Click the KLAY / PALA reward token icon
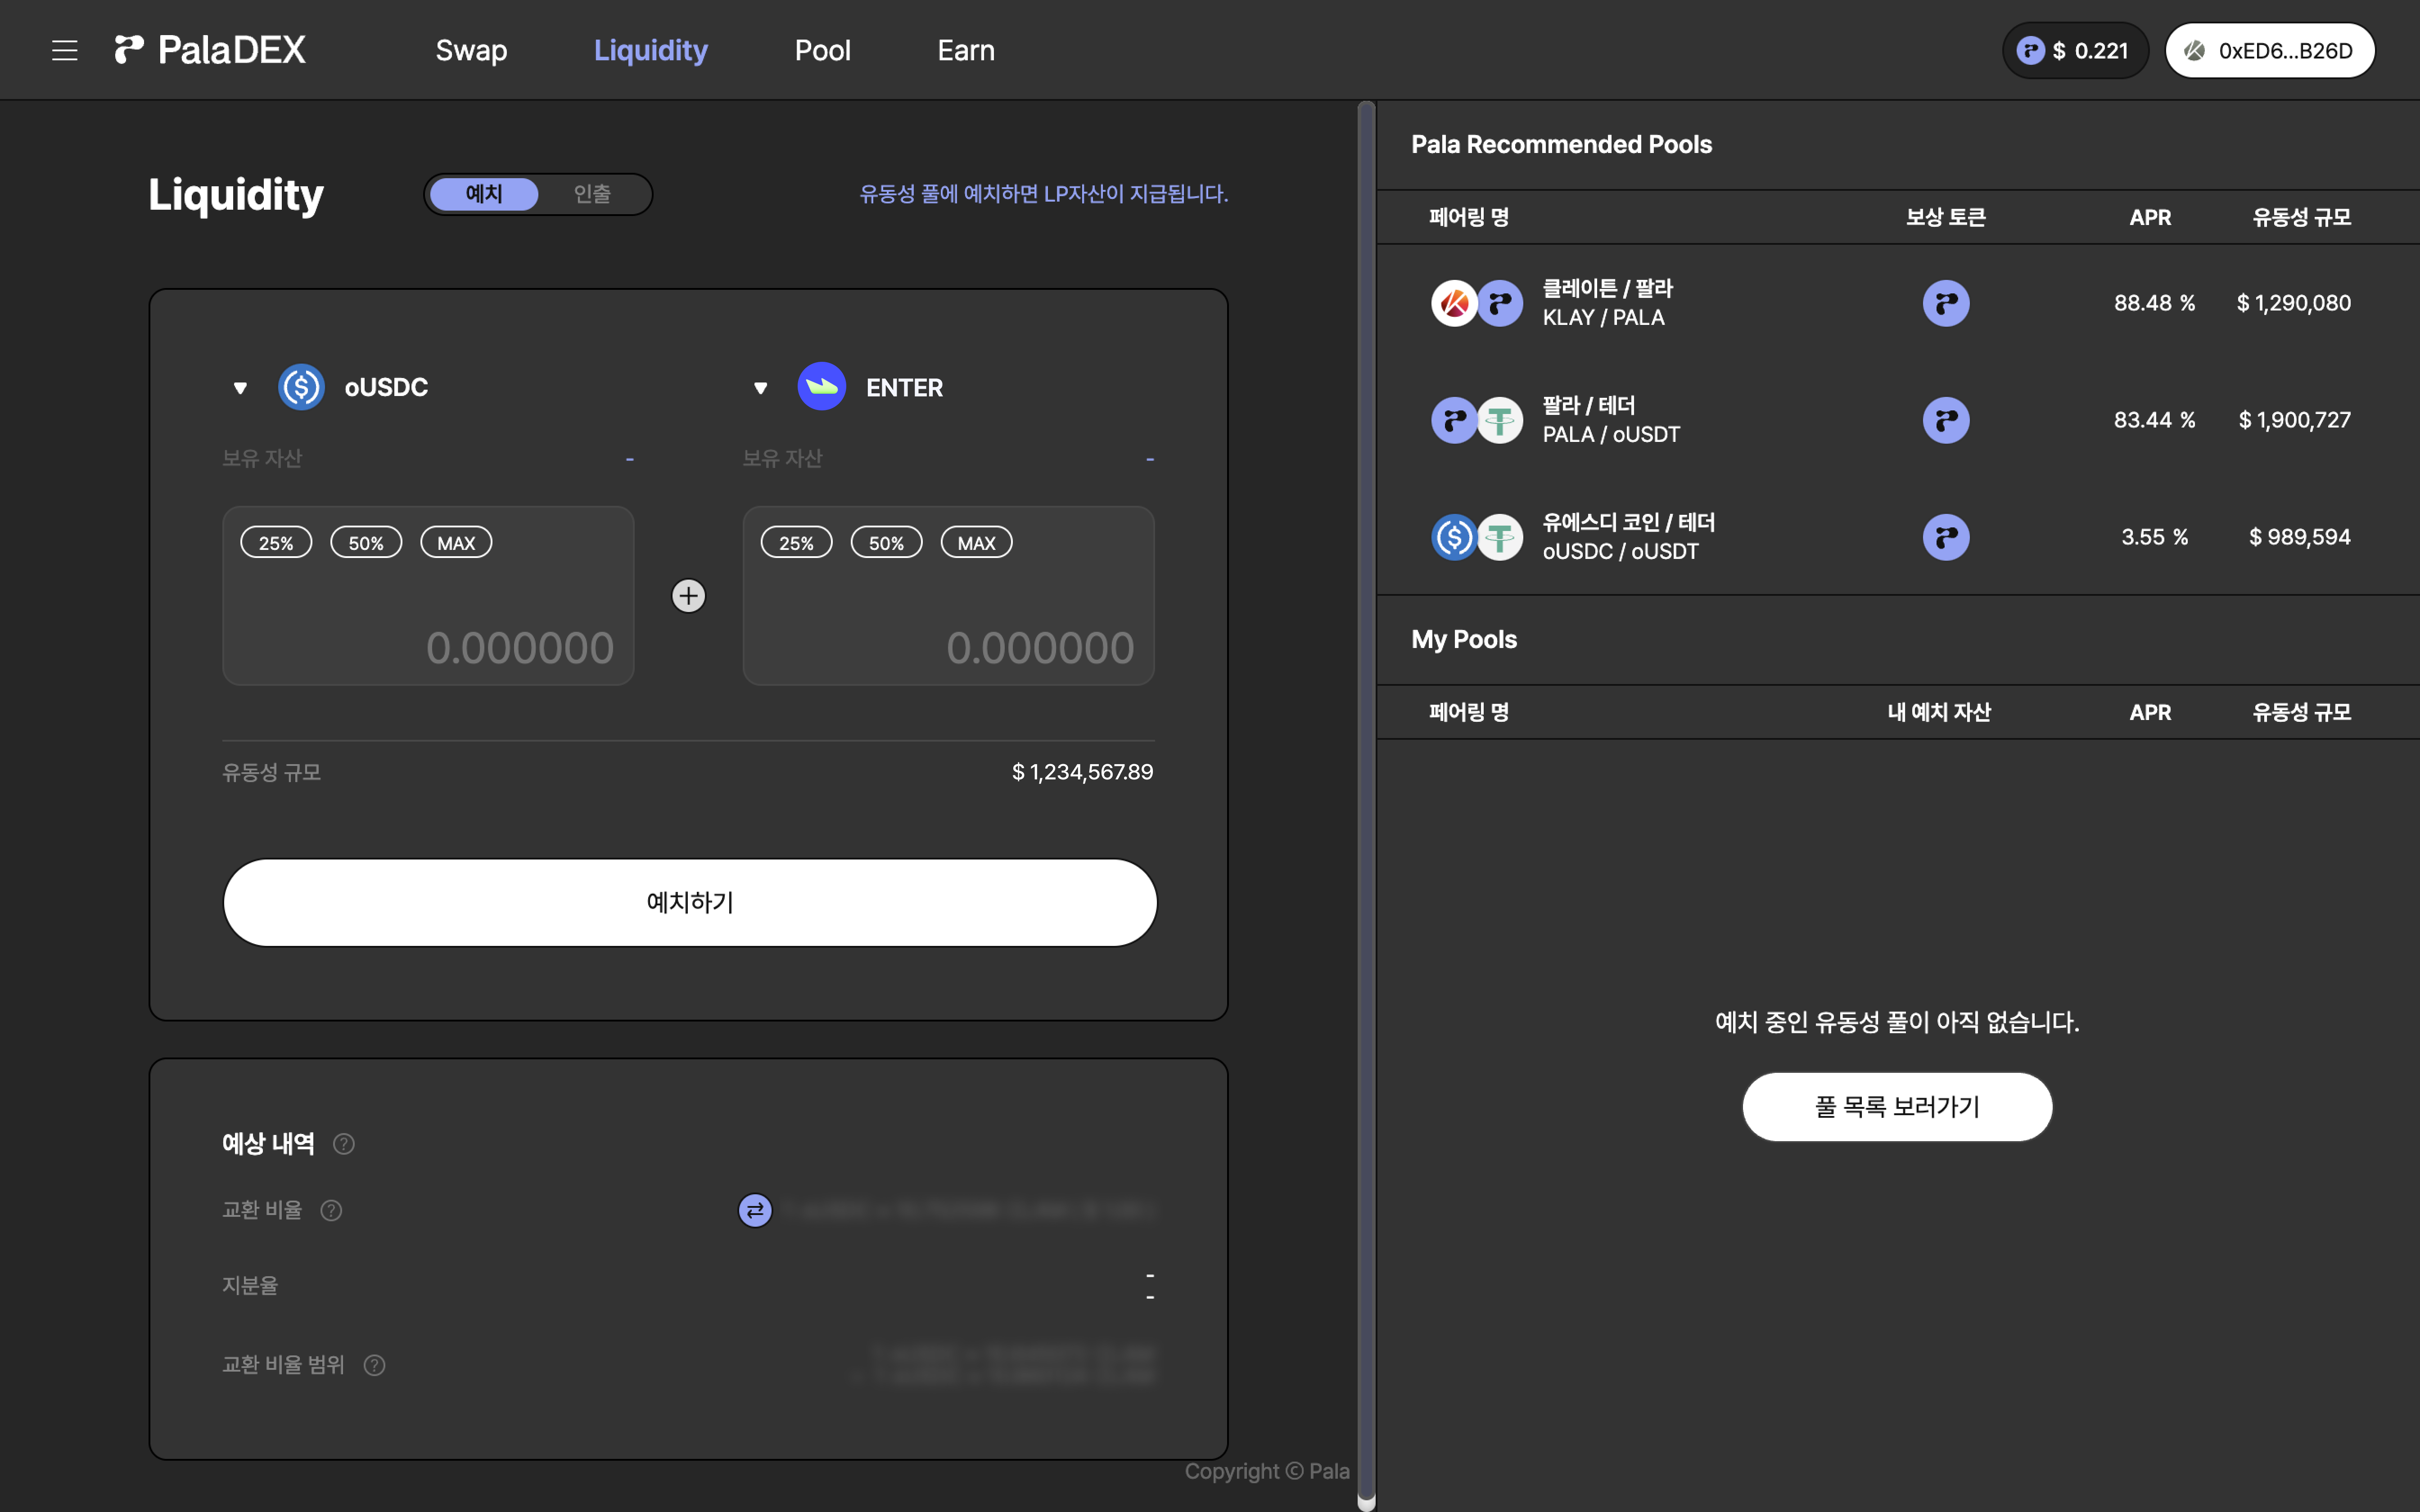Viewport: 2420px width, 1512px height. (x=1946, y=303)
